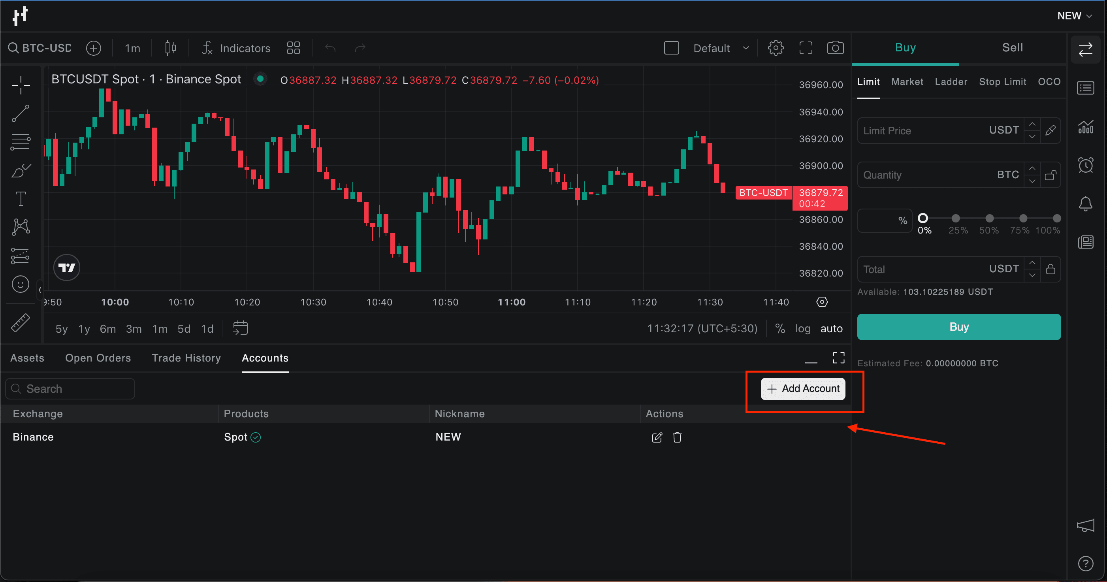
Task: Open the order book list icon in the sidebar
Action: (1086, 88)
